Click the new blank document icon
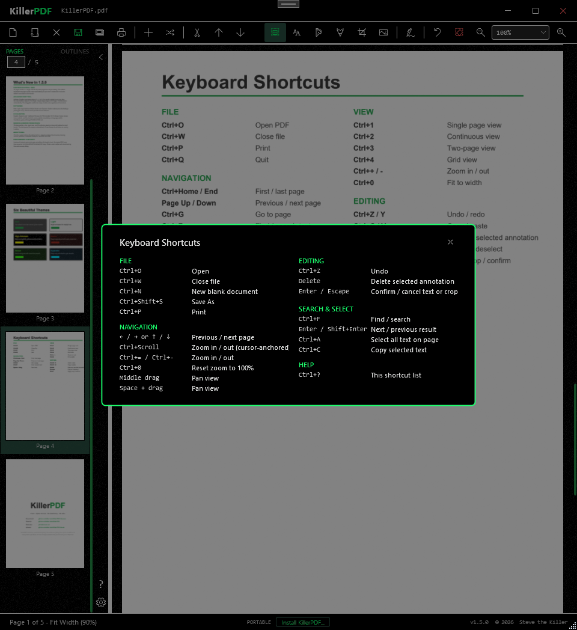This screenshot has width=577, height=630. (13, 32)
